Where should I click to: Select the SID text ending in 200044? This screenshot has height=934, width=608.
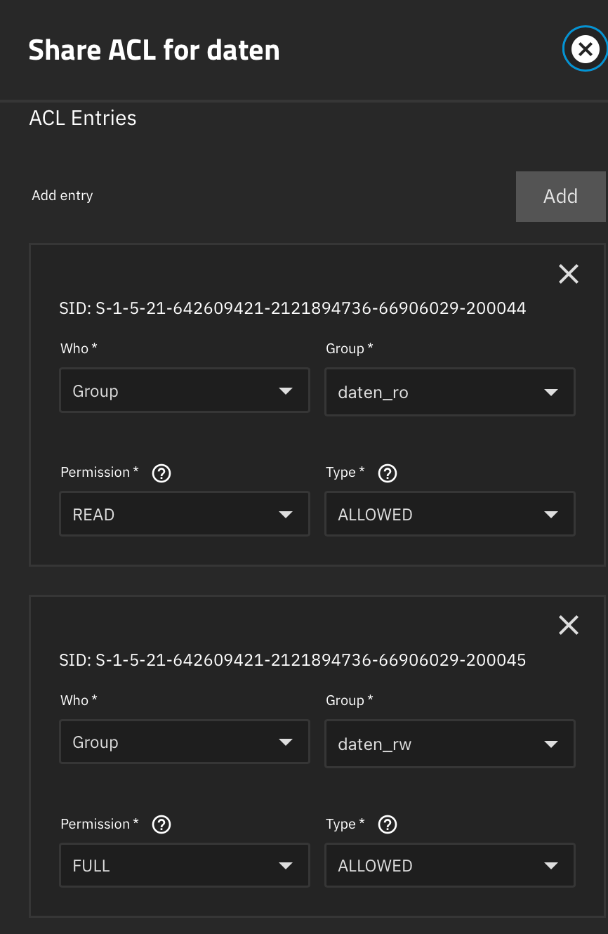(x=293, y=308)
